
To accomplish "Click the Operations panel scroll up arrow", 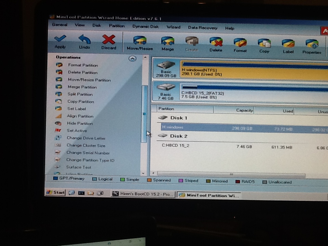I will click(x=145, y=57).
